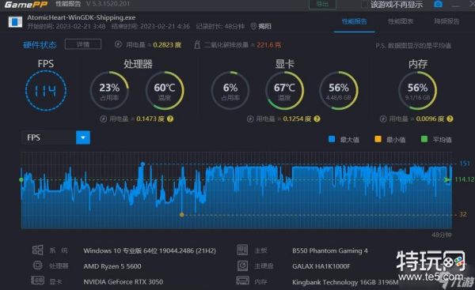The width and height of the screenshot is (475, 290).
Task: Click the green average start marker on chart
Action: click(21, 179)
